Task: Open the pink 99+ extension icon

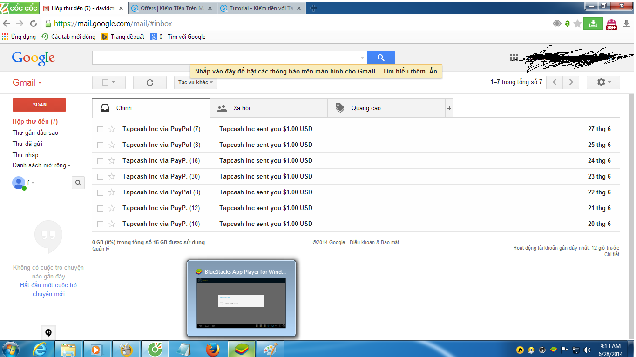Action: tap(612, 24)
